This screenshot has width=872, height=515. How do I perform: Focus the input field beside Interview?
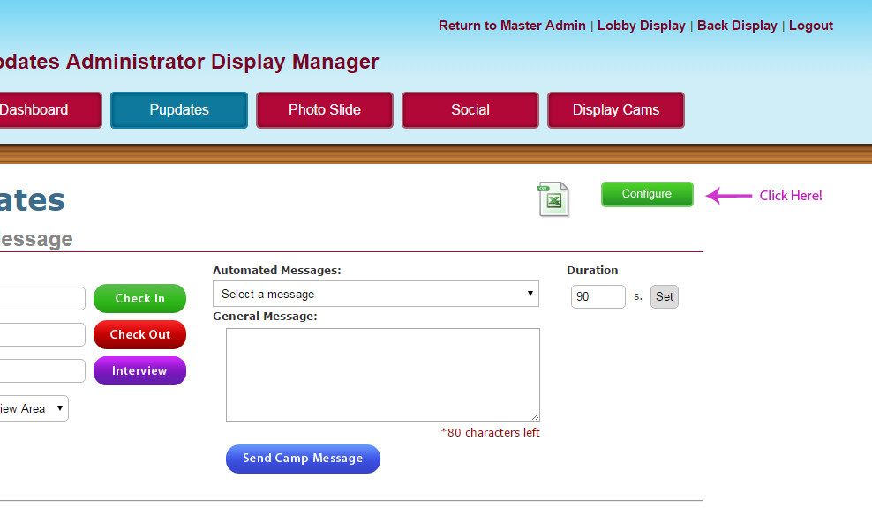[x=42, y=370]
